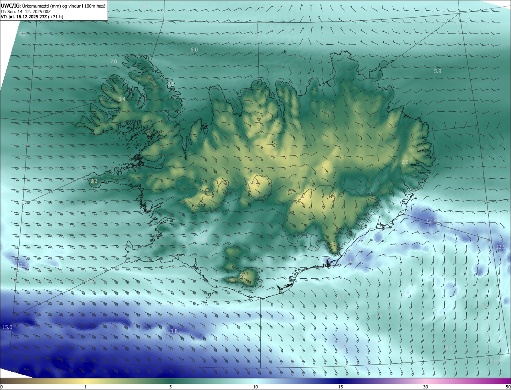Click the 7.9 value label on the map

pos(22,34)
